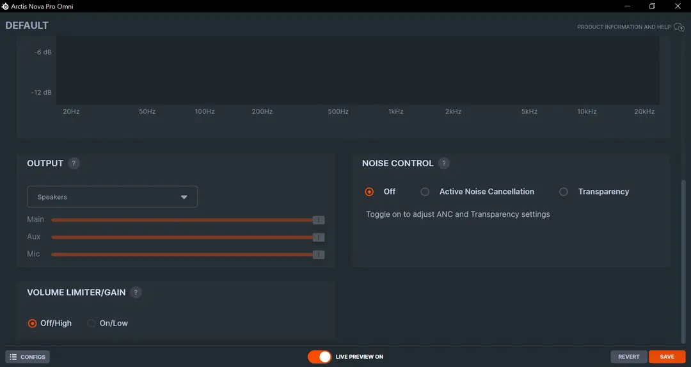Click the DEFAULT configuration title
691x367 pixels.
[27, 26]
